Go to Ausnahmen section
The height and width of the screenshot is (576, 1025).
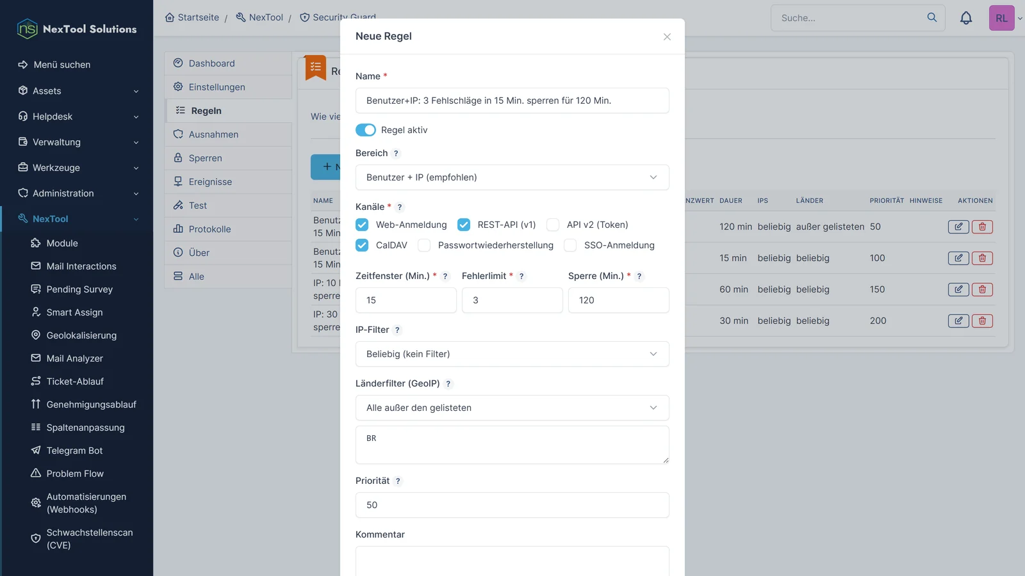[228, 134]
